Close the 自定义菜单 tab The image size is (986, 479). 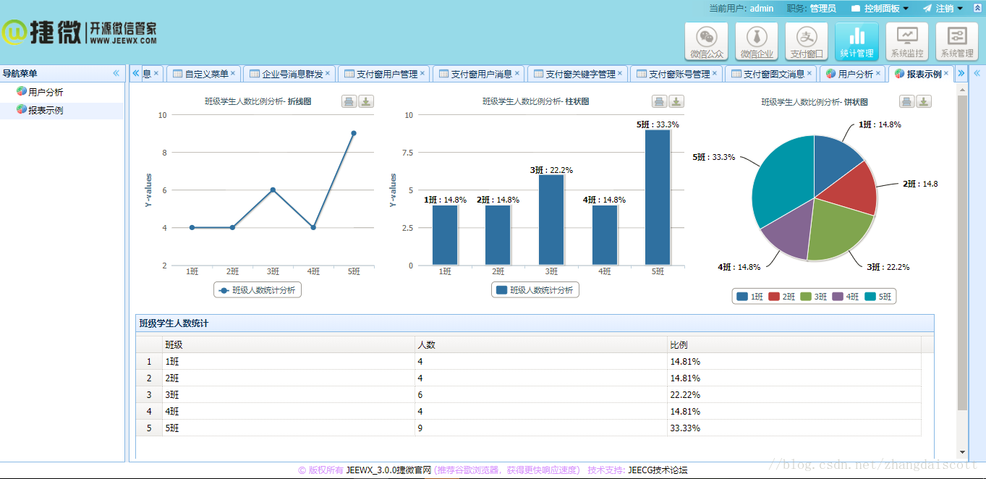[233, 73]
